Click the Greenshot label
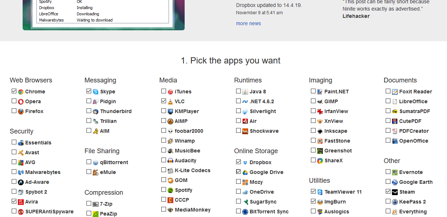The width and height of the screenshot is (447, 217). (338, 151)
